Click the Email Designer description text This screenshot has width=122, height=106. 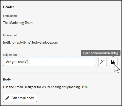46,87
